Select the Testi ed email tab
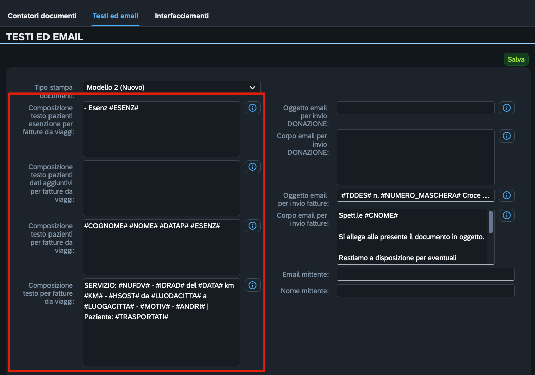535x375 pixels. tap(116, 16)
